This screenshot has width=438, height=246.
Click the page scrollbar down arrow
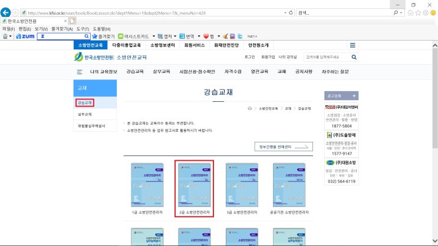click(434, 241)
